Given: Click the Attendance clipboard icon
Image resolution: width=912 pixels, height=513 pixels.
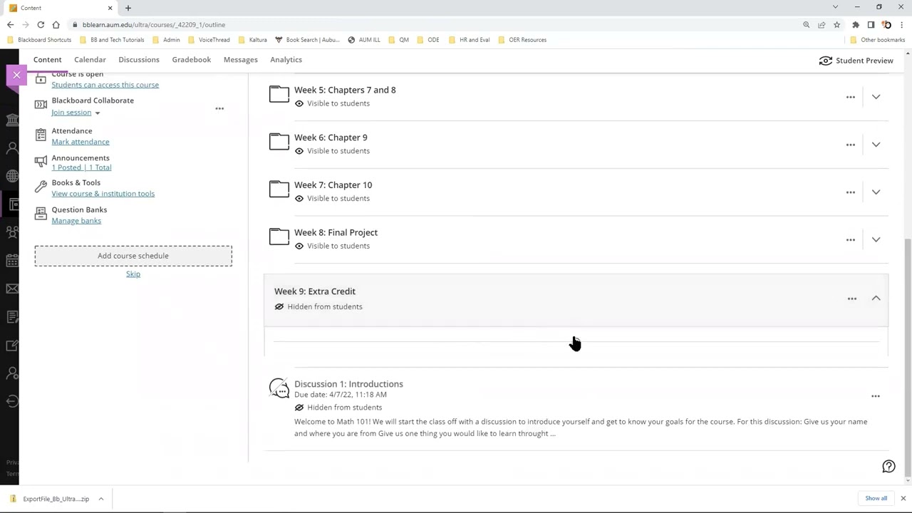Looking at the screenshot, I should coord(41,135).
